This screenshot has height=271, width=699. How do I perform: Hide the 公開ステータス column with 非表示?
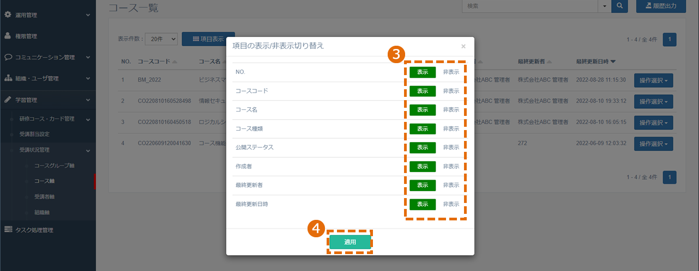[x=451, y=147]
